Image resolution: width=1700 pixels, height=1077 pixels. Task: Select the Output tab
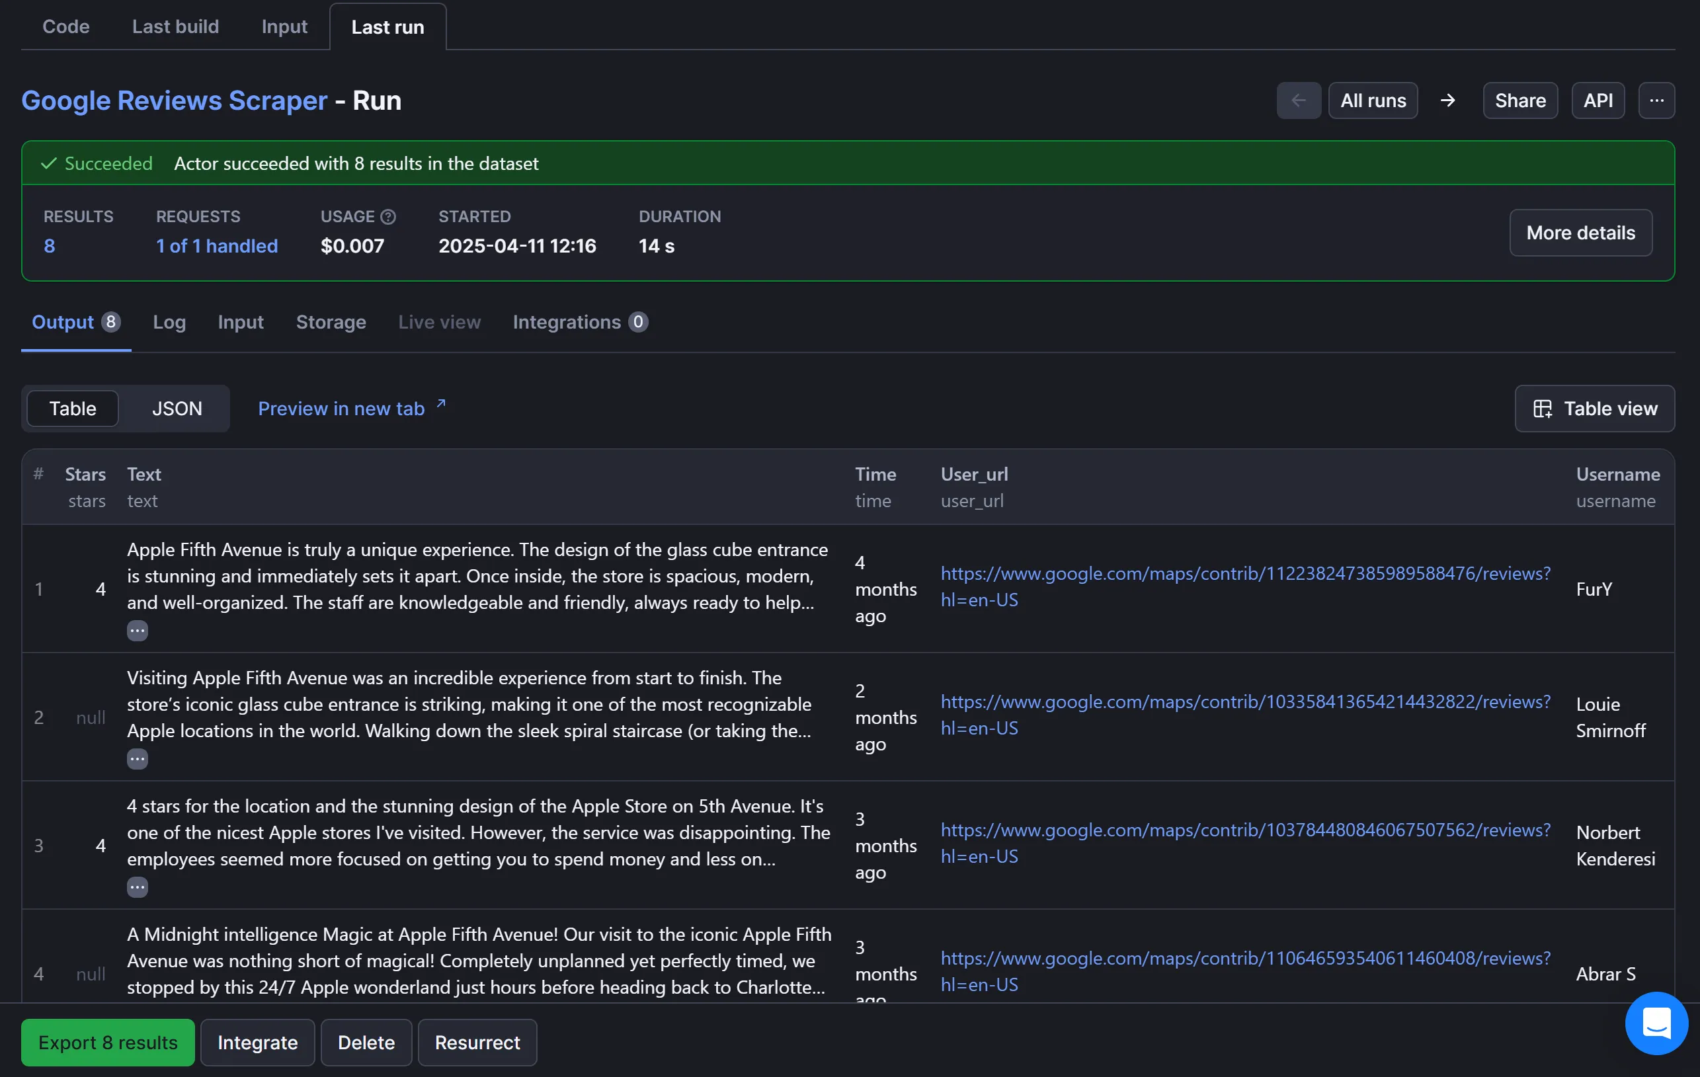click(76, 322)
